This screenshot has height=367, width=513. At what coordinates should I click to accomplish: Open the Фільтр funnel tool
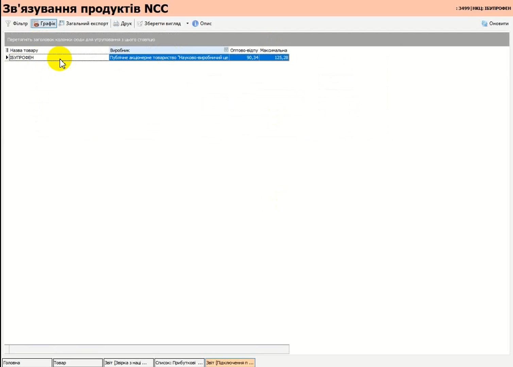pos(16,23)
